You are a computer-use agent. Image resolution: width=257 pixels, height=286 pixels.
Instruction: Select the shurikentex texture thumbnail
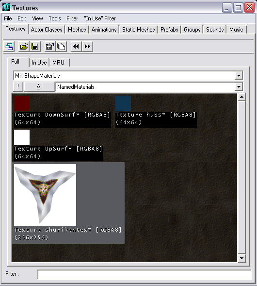(45, 195)
